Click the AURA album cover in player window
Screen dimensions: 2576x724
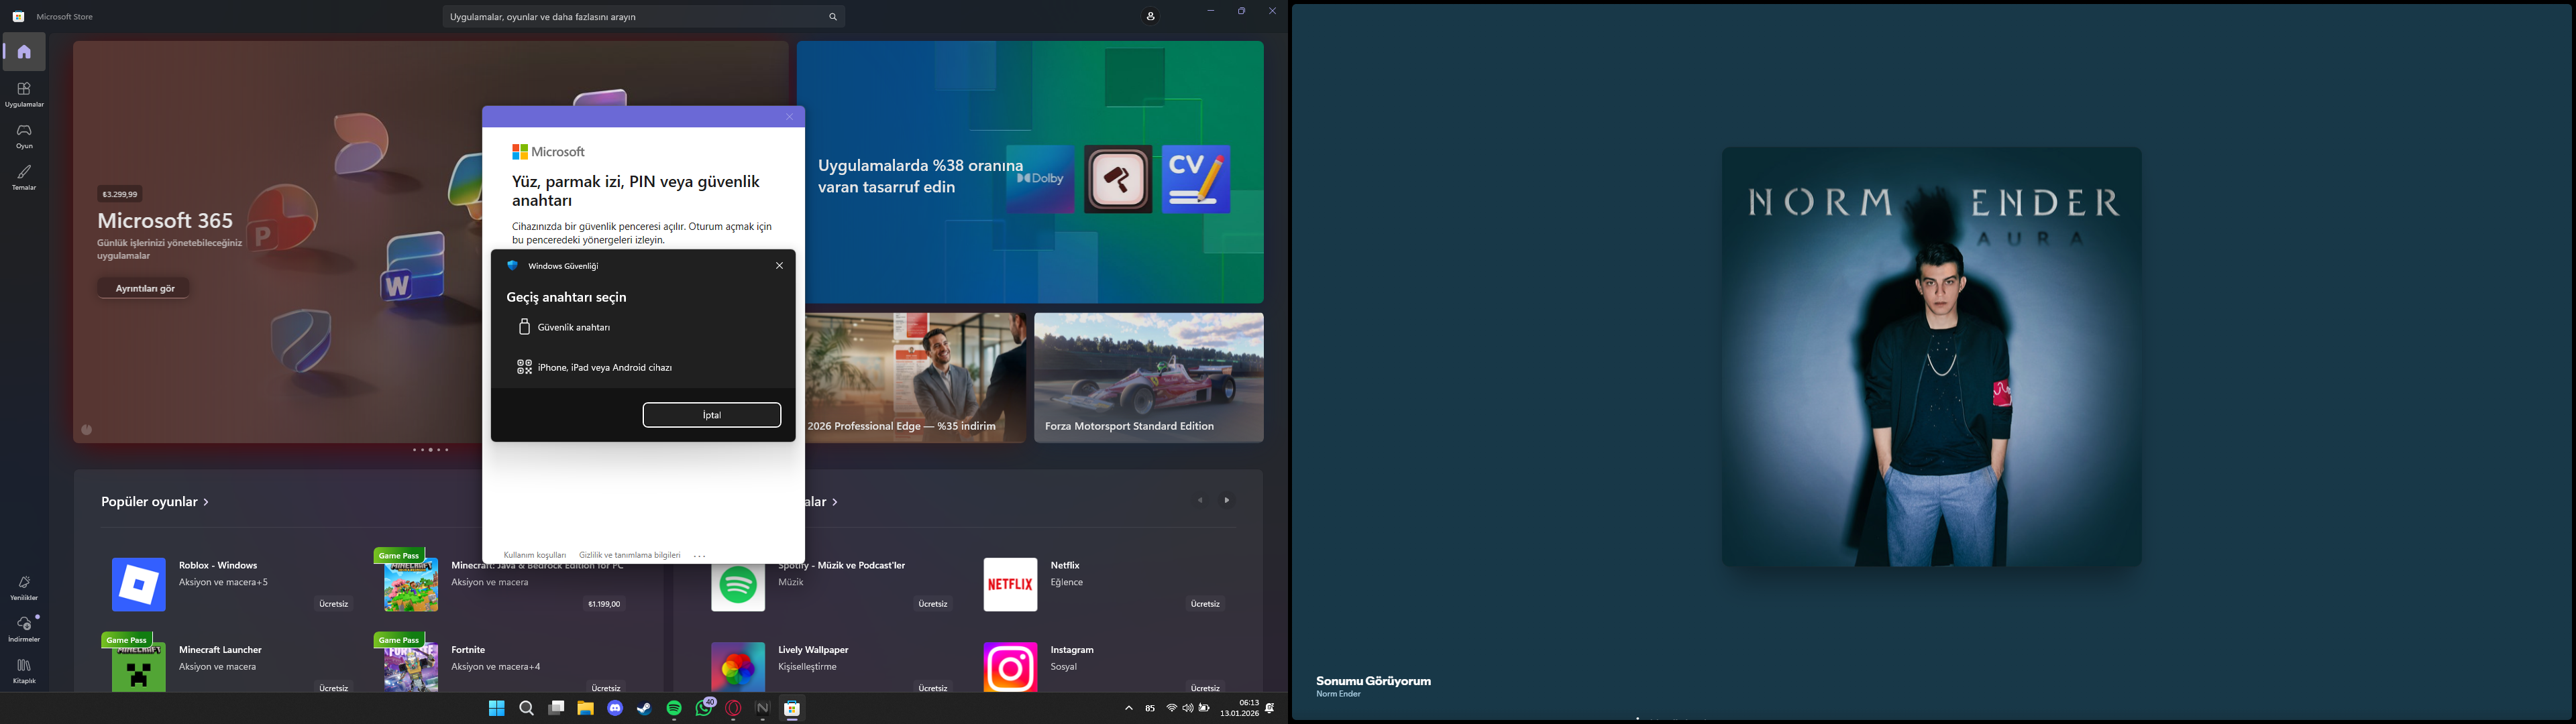pos(1931,357)
